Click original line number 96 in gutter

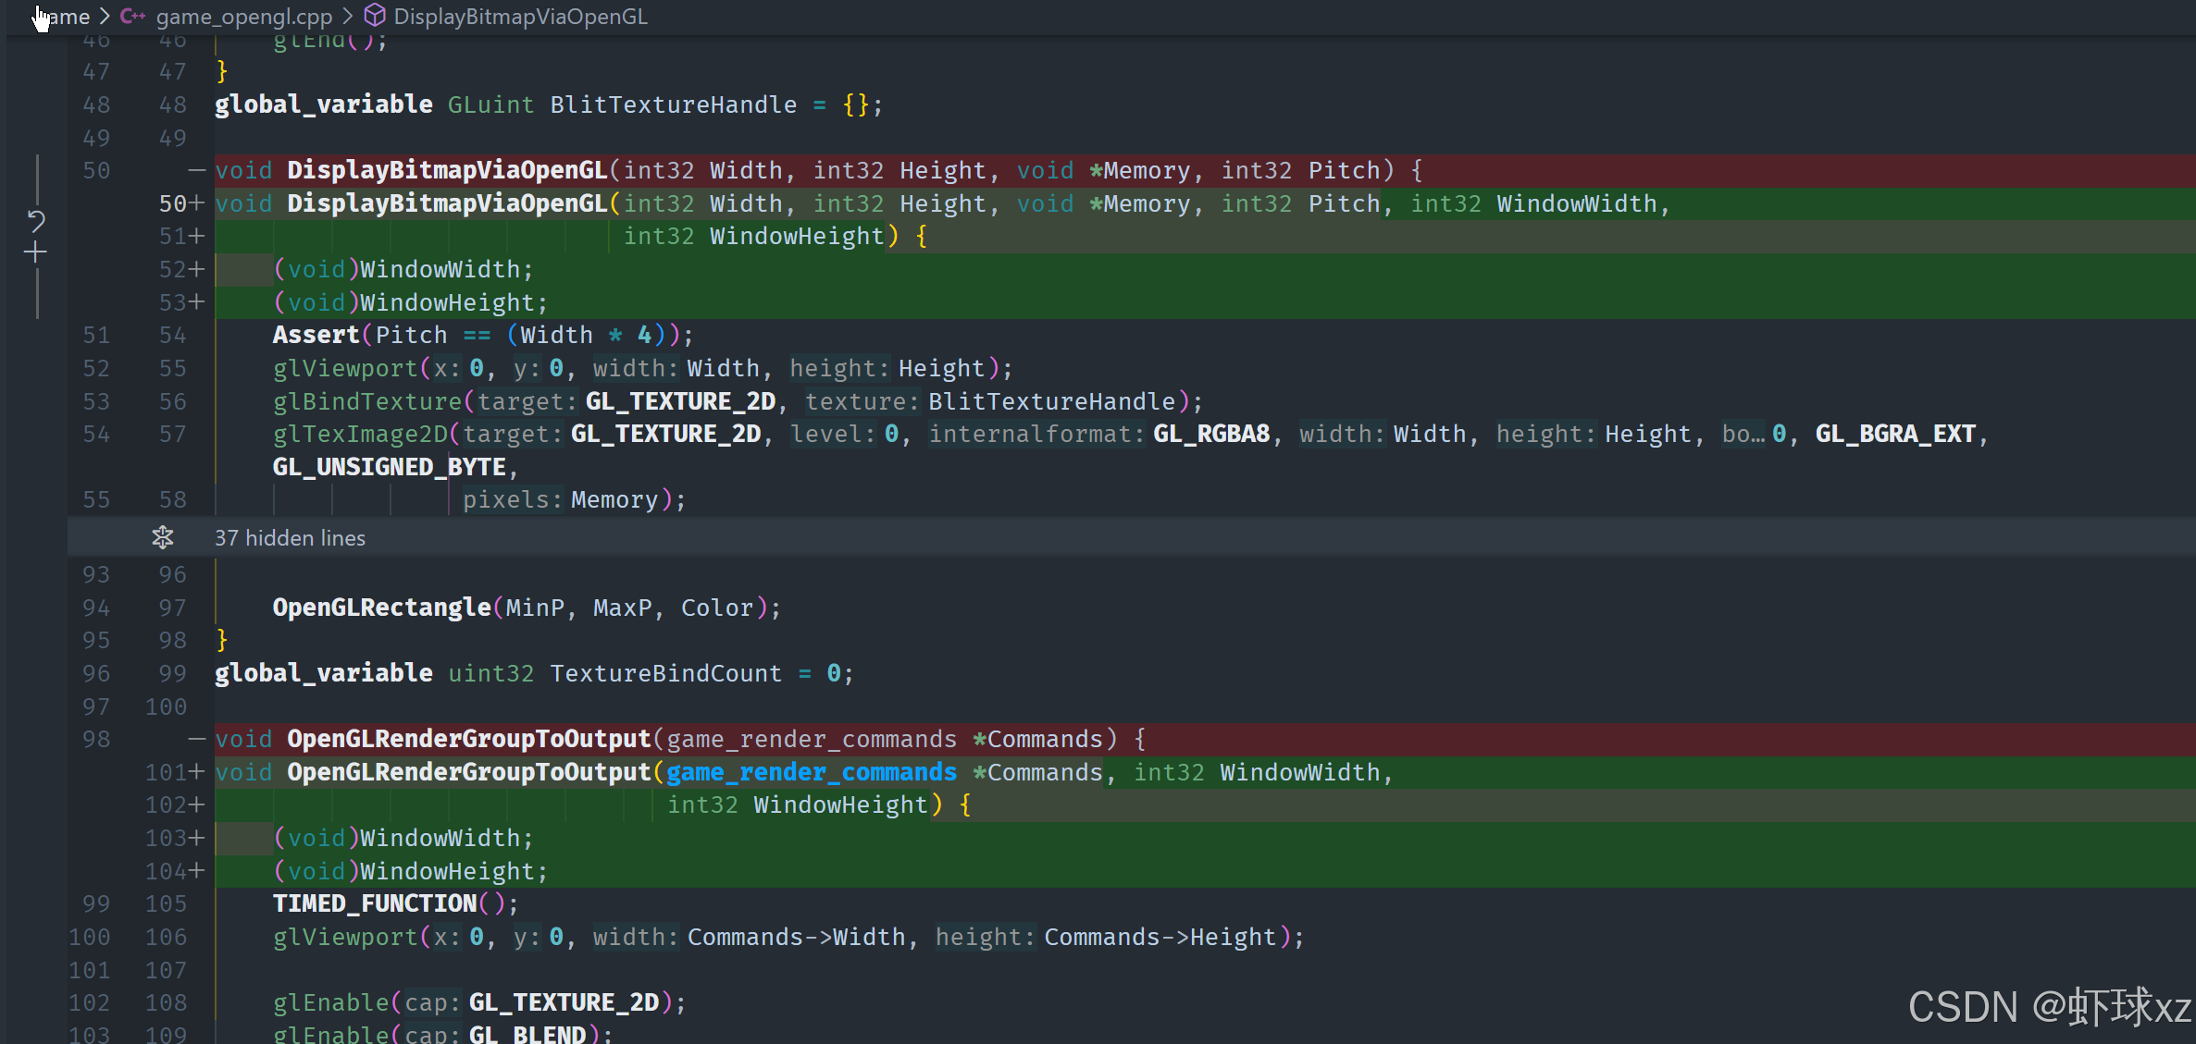pyautogui.click(x=96, y=673)
